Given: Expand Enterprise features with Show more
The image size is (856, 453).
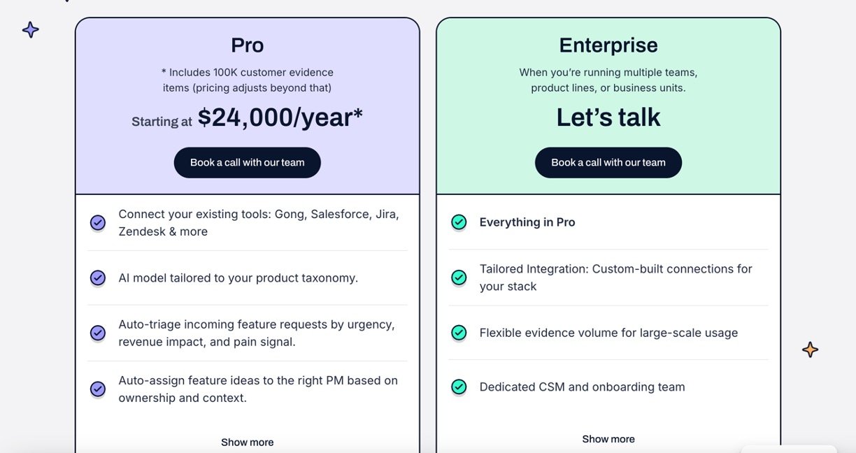Looking at the screenshot, I should [x=608, y=439].
